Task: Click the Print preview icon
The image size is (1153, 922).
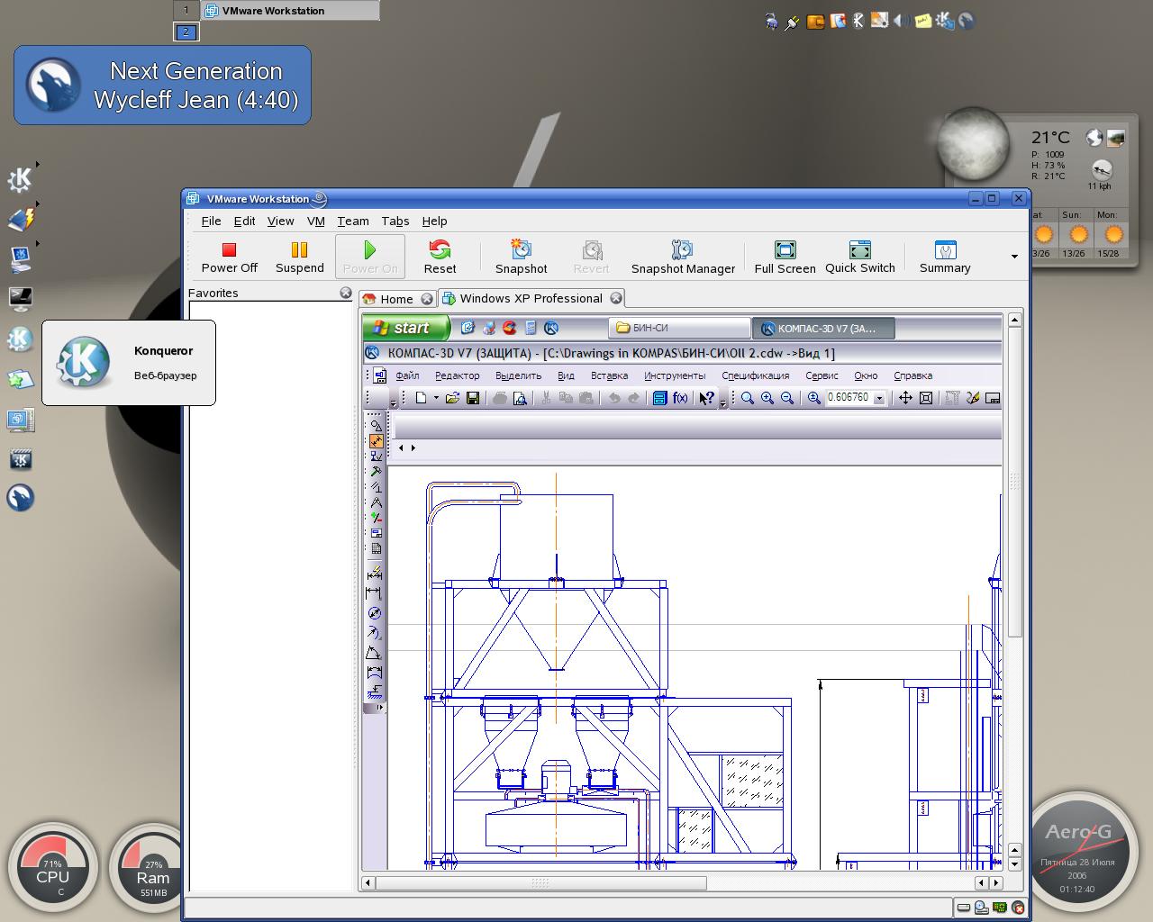Action: (x=520, y=398)
